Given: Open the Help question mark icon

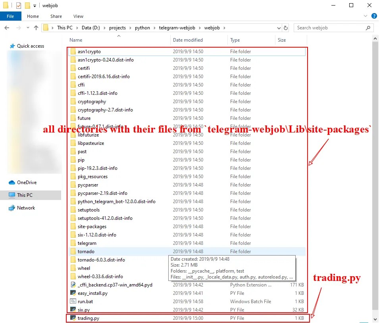Looking at the screenshot, I should point(374,16).
